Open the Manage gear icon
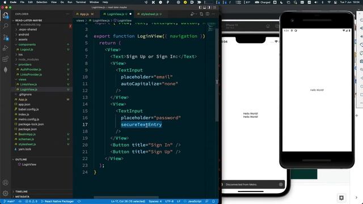The height and width of the screenshot is (204, 363). pyautogui.click(x=5, y=193)
